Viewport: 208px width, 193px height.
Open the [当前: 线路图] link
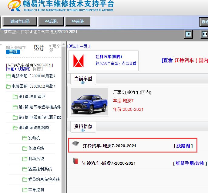tap(18, 69)
